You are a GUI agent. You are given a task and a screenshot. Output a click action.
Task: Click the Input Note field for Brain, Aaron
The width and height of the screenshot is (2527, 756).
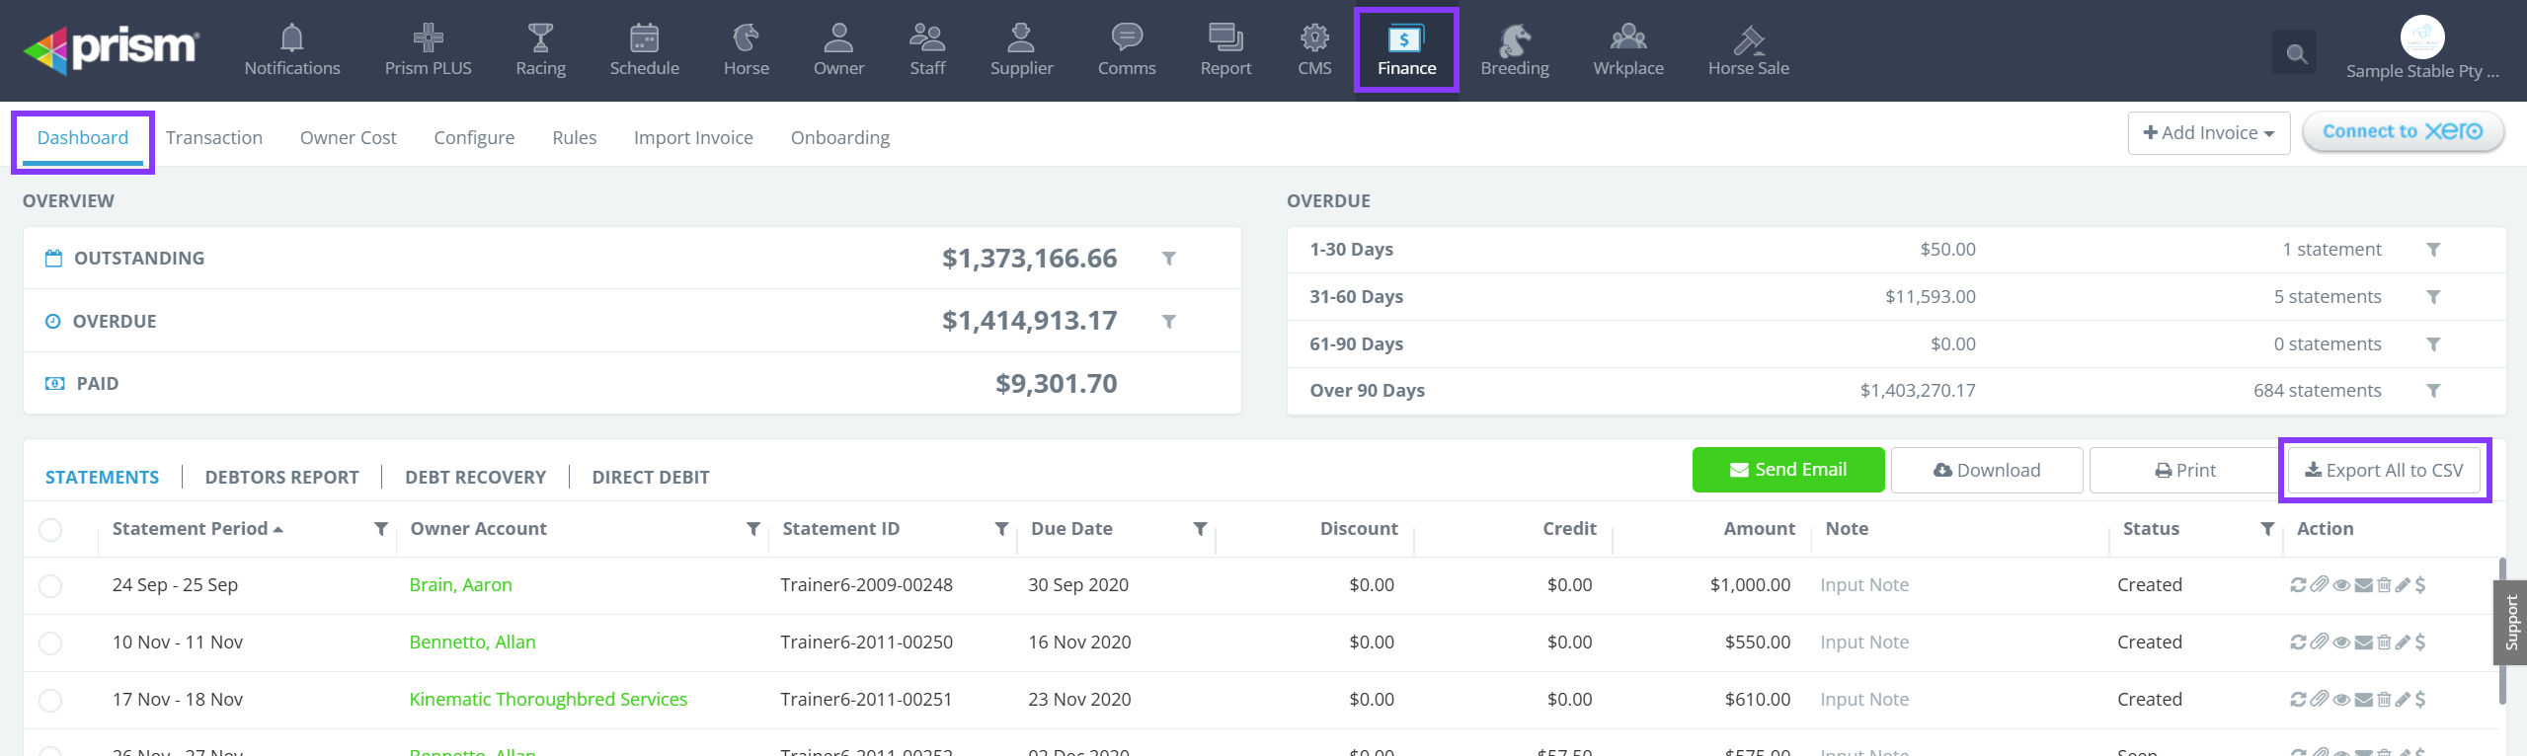click(x=1863, y=585)
